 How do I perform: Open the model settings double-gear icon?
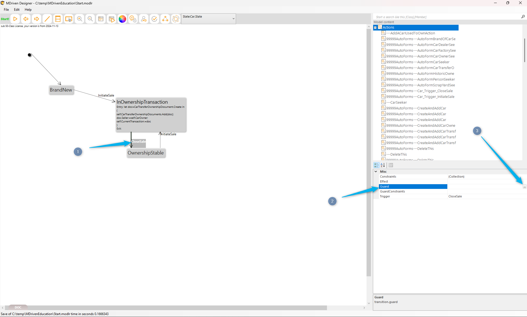pyautogui.click(x=133, y=19)
